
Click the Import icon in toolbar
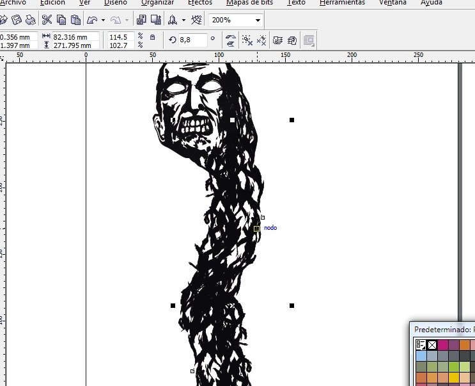pos(141,20)
